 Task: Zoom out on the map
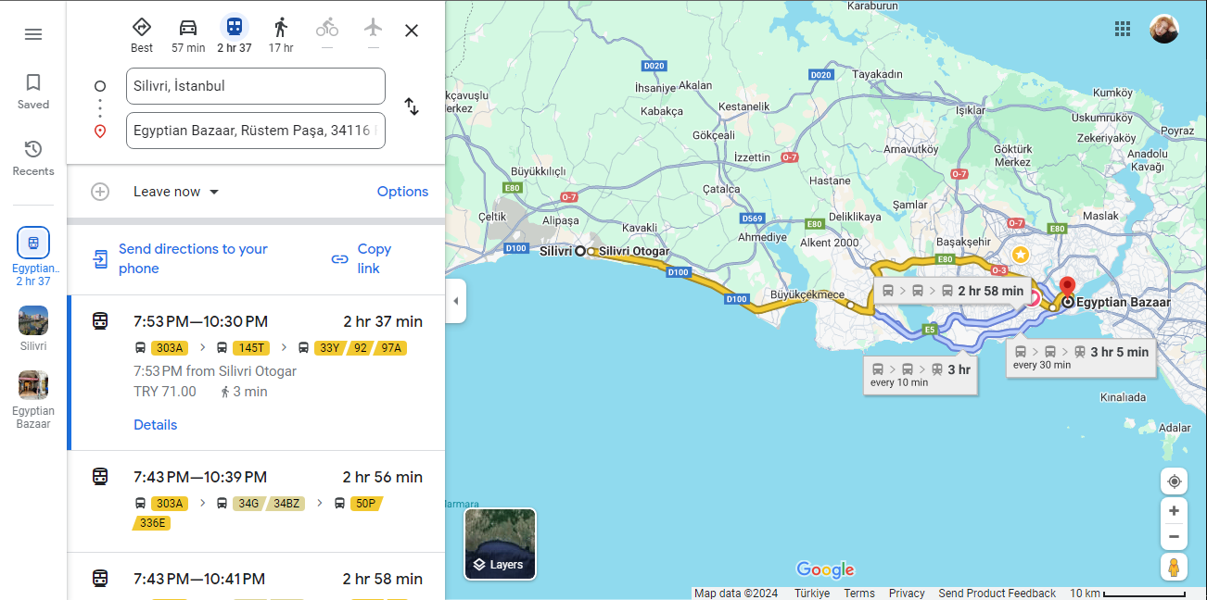coord(1174,536)
